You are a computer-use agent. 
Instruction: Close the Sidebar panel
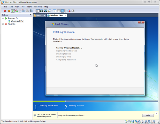30,15
